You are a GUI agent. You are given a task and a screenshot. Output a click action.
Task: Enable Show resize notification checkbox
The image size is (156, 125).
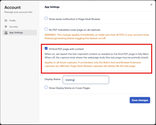[46, 18]
